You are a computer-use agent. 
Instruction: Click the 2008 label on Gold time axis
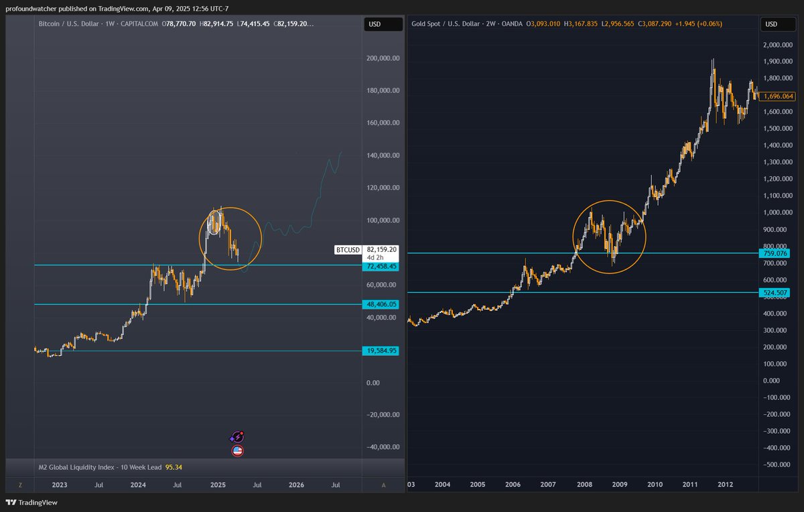click(584, 485)
